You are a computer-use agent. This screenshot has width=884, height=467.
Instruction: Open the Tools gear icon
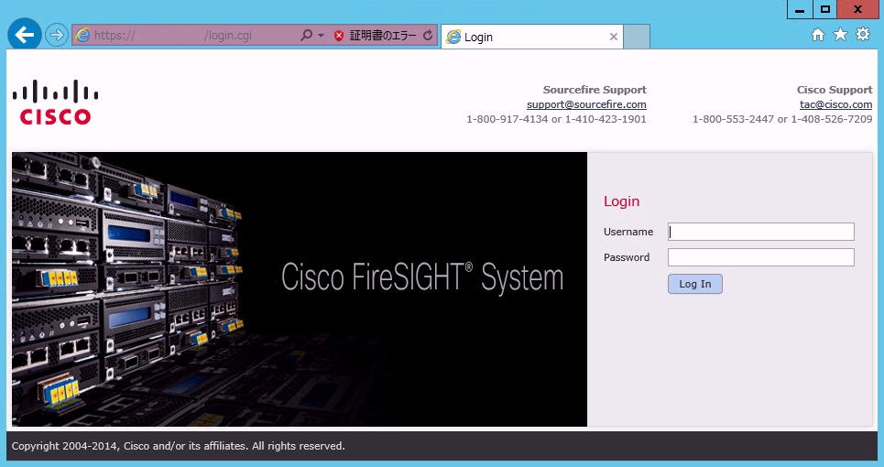pos(863,35)
